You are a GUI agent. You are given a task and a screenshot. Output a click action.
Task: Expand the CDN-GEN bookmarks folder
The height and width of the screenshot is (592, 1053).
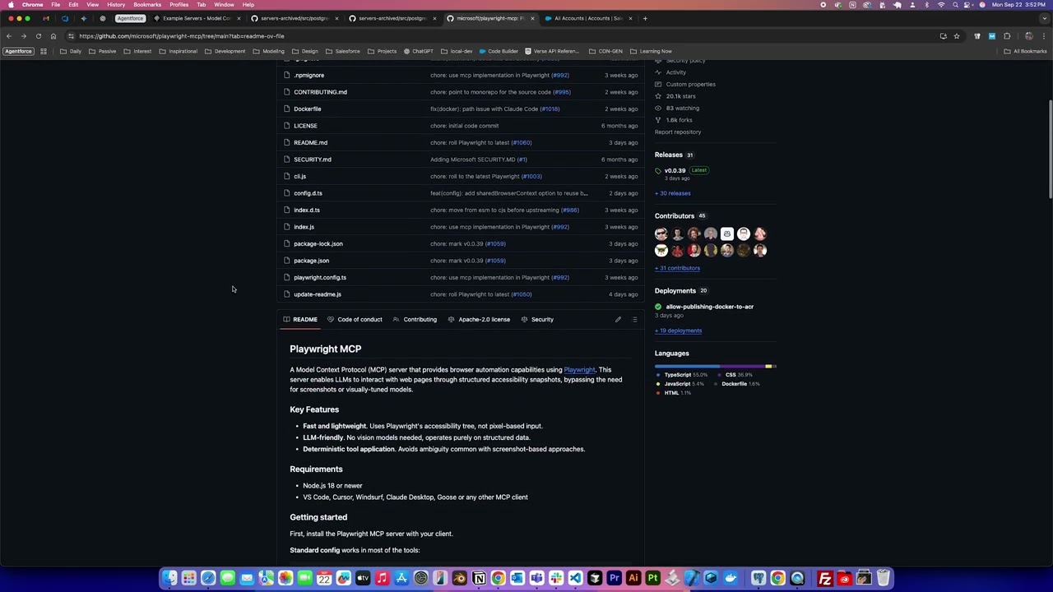(605, 51)
